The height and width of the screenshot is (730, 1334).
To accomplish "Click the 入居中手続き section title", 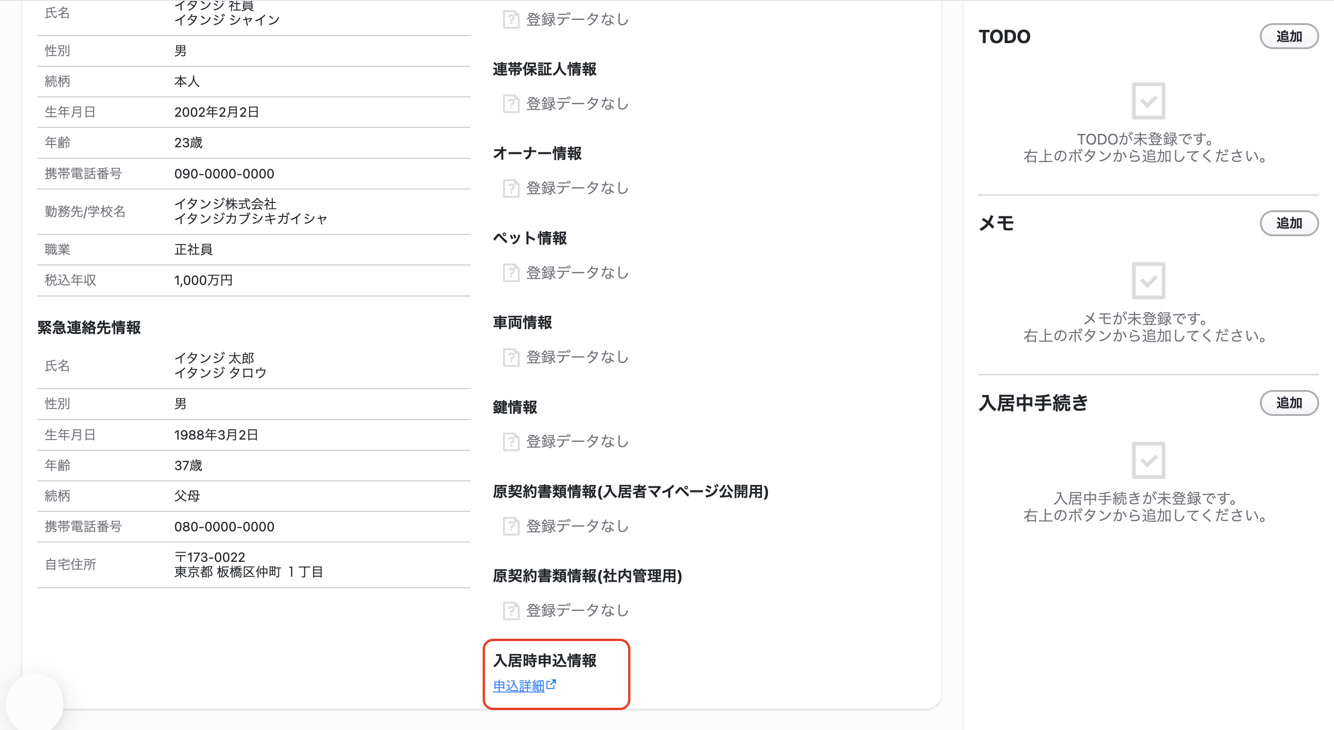I will point(1033,403).
